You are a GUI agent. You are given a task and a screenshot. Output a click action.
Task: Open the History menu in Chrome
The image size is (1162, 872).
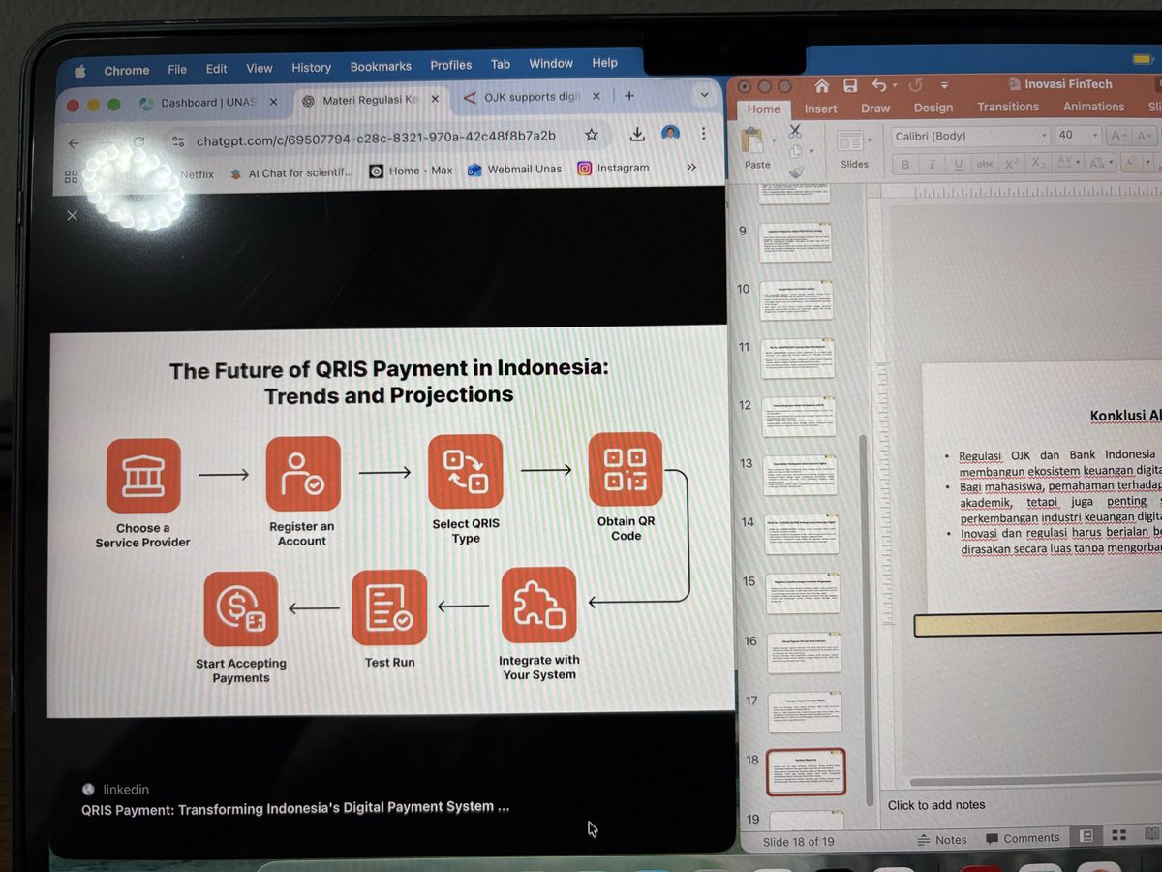click(311, 68)
